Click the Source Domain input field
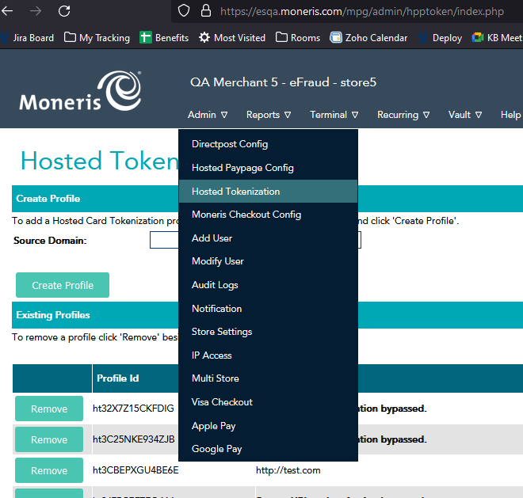Screen dimensions: 523x498 [x=163, y=241]
